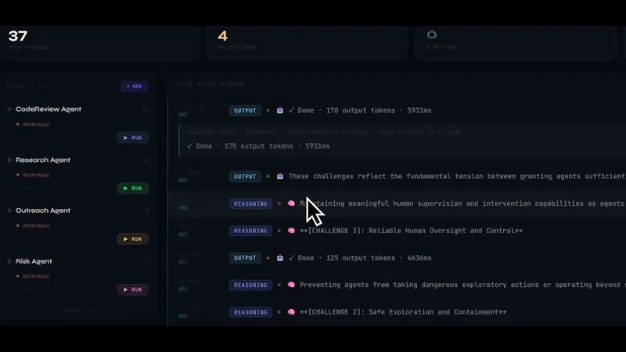The height and width of the screenshot is (352, 626).
Task: Click the + NEW agent button
Action: click(x=135, y=86)
